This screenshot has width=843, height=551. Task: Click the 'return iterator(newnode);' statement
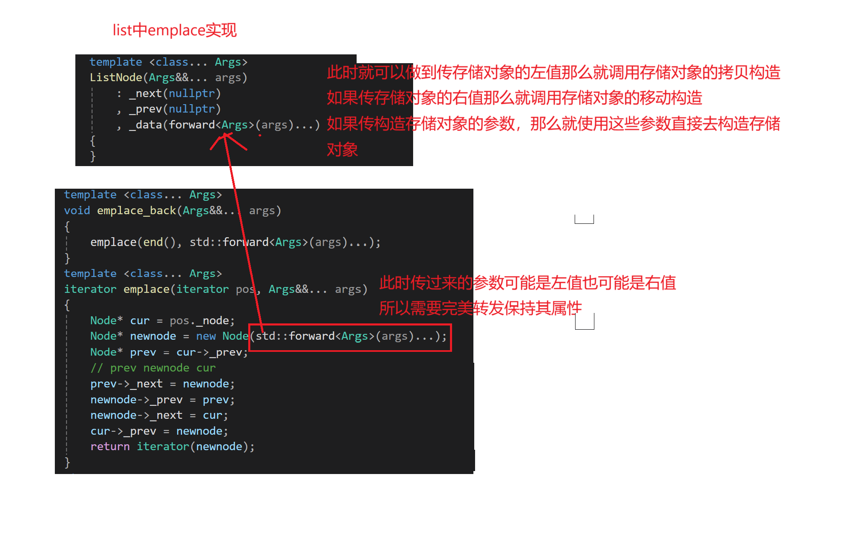coord(172,447)
